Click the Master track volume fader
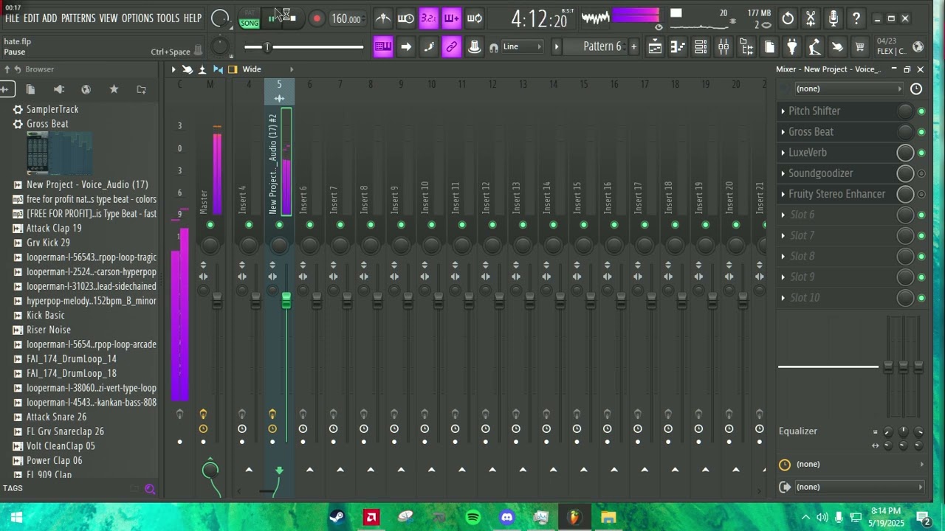The image size is (945, 531). point(217,300)
